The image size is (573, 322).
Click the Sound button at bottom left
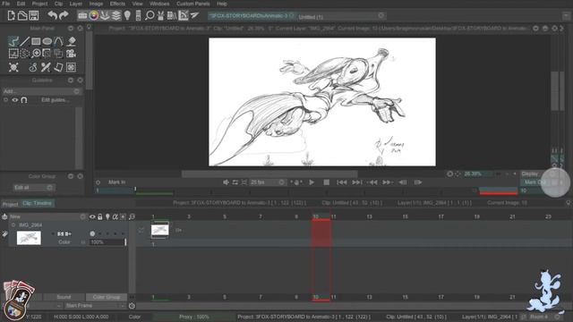64,297
